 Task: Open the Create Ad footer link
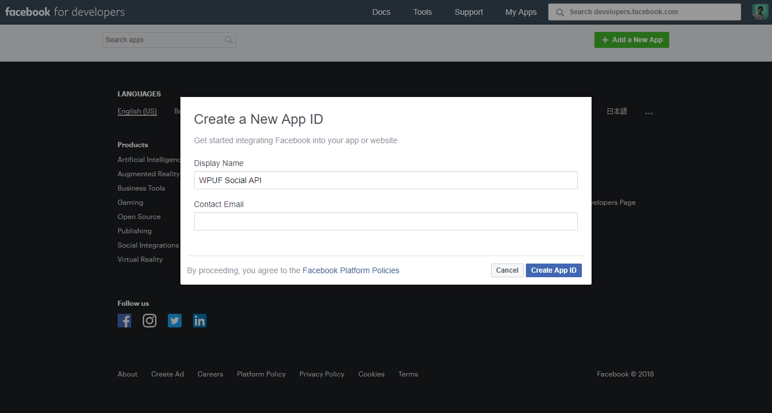tap(167, 374)
